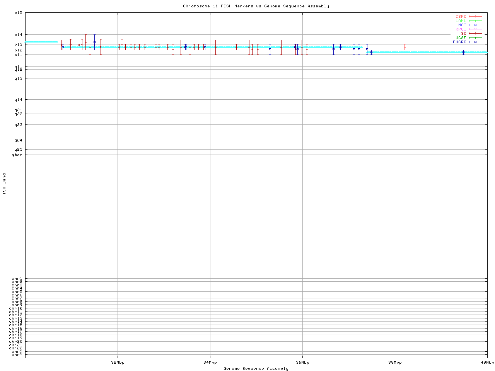The height and width of the screenshot is (371, 495).
Task: Click the 'Genome Sequence Assembly' x-axis title
Action: pyautogui.click(x=256, y=369)
